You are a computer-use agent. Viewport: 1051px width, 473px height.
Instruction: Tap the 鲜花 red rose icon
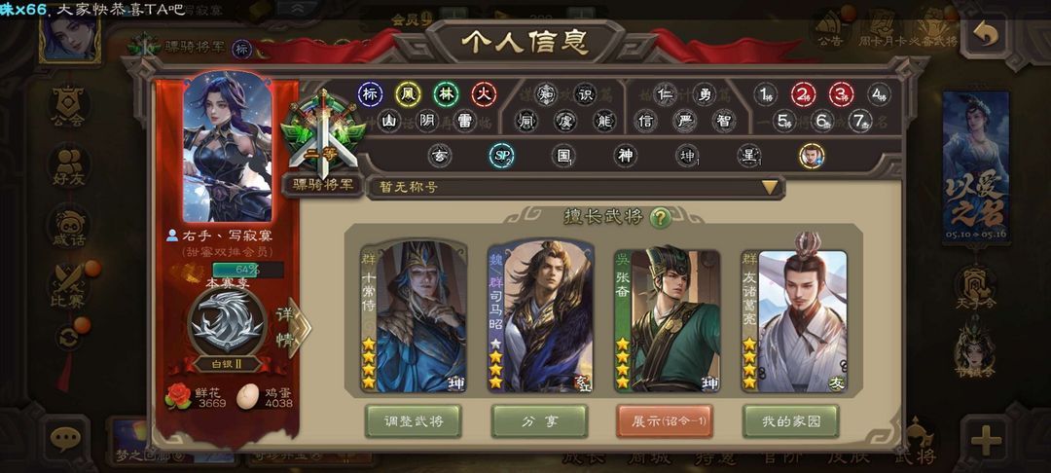(178, 396)
